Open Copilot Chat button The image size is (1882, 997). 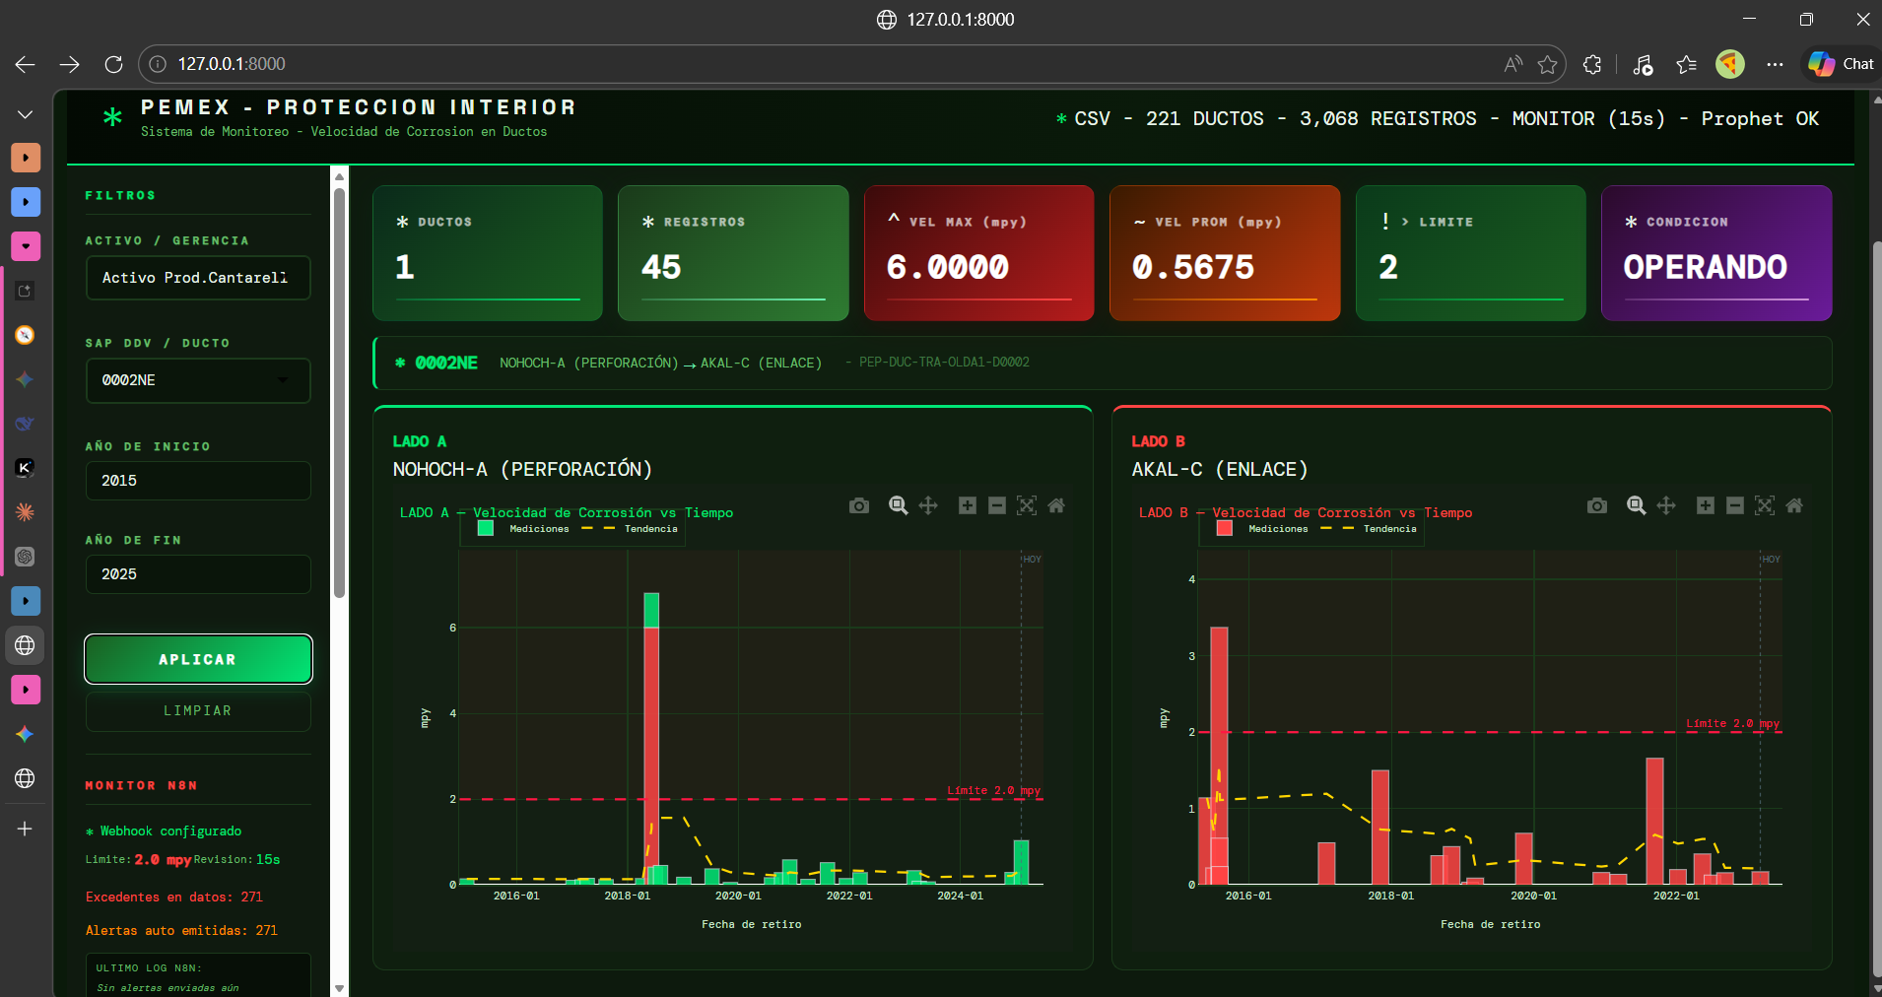click(1841, 64)
